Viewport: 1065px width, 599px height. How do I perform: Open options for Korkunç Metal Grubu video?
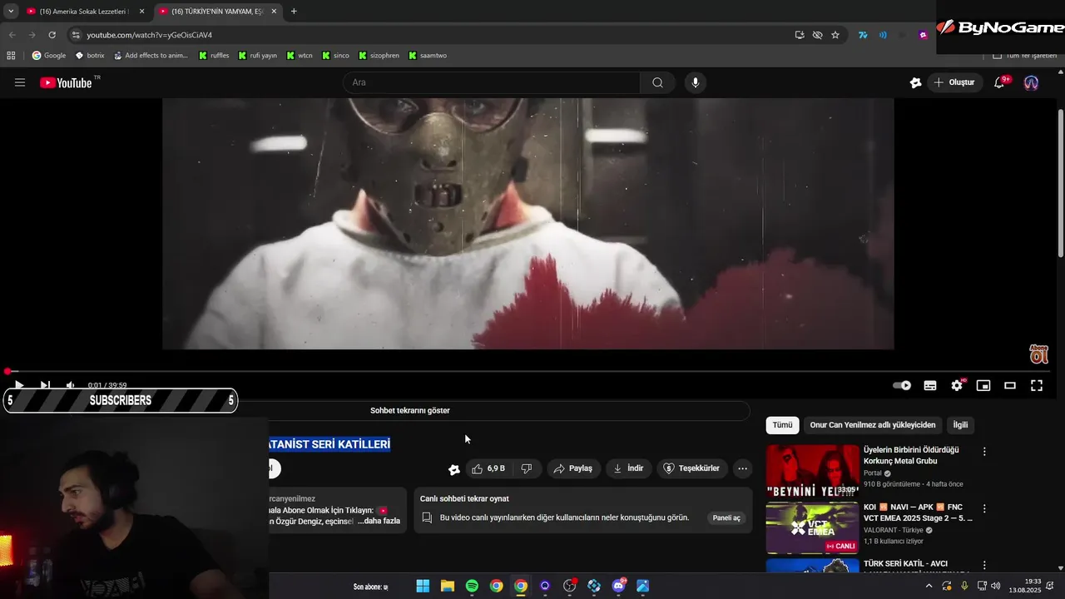[x=984, y=452]
